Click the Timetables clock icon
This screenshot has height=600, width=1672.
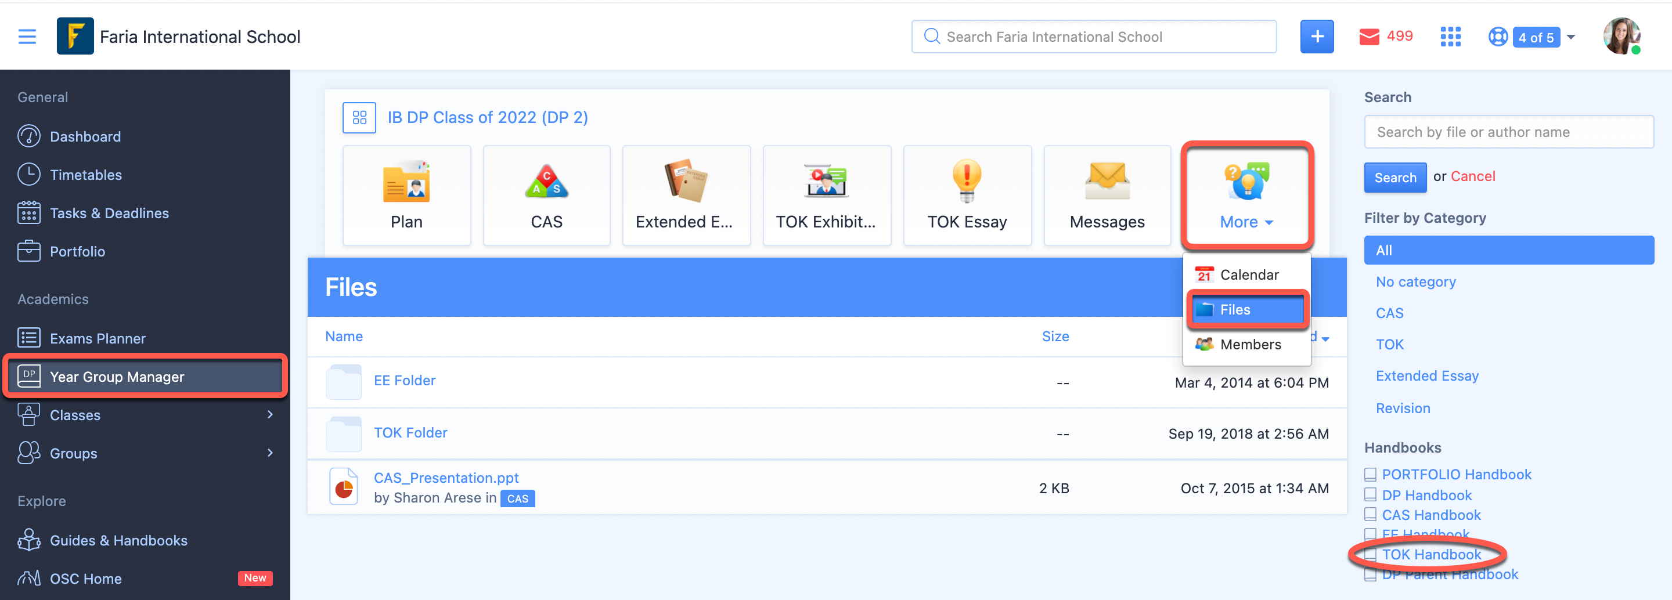28,175
